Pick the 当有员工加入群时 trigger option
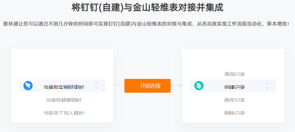The height and width of the screenshot is (132, 295). click(64, 113)
